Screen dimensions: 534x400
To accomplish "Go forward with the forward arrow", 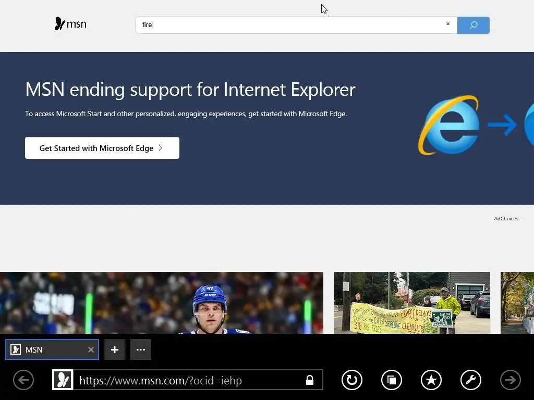I will [511, 380].
